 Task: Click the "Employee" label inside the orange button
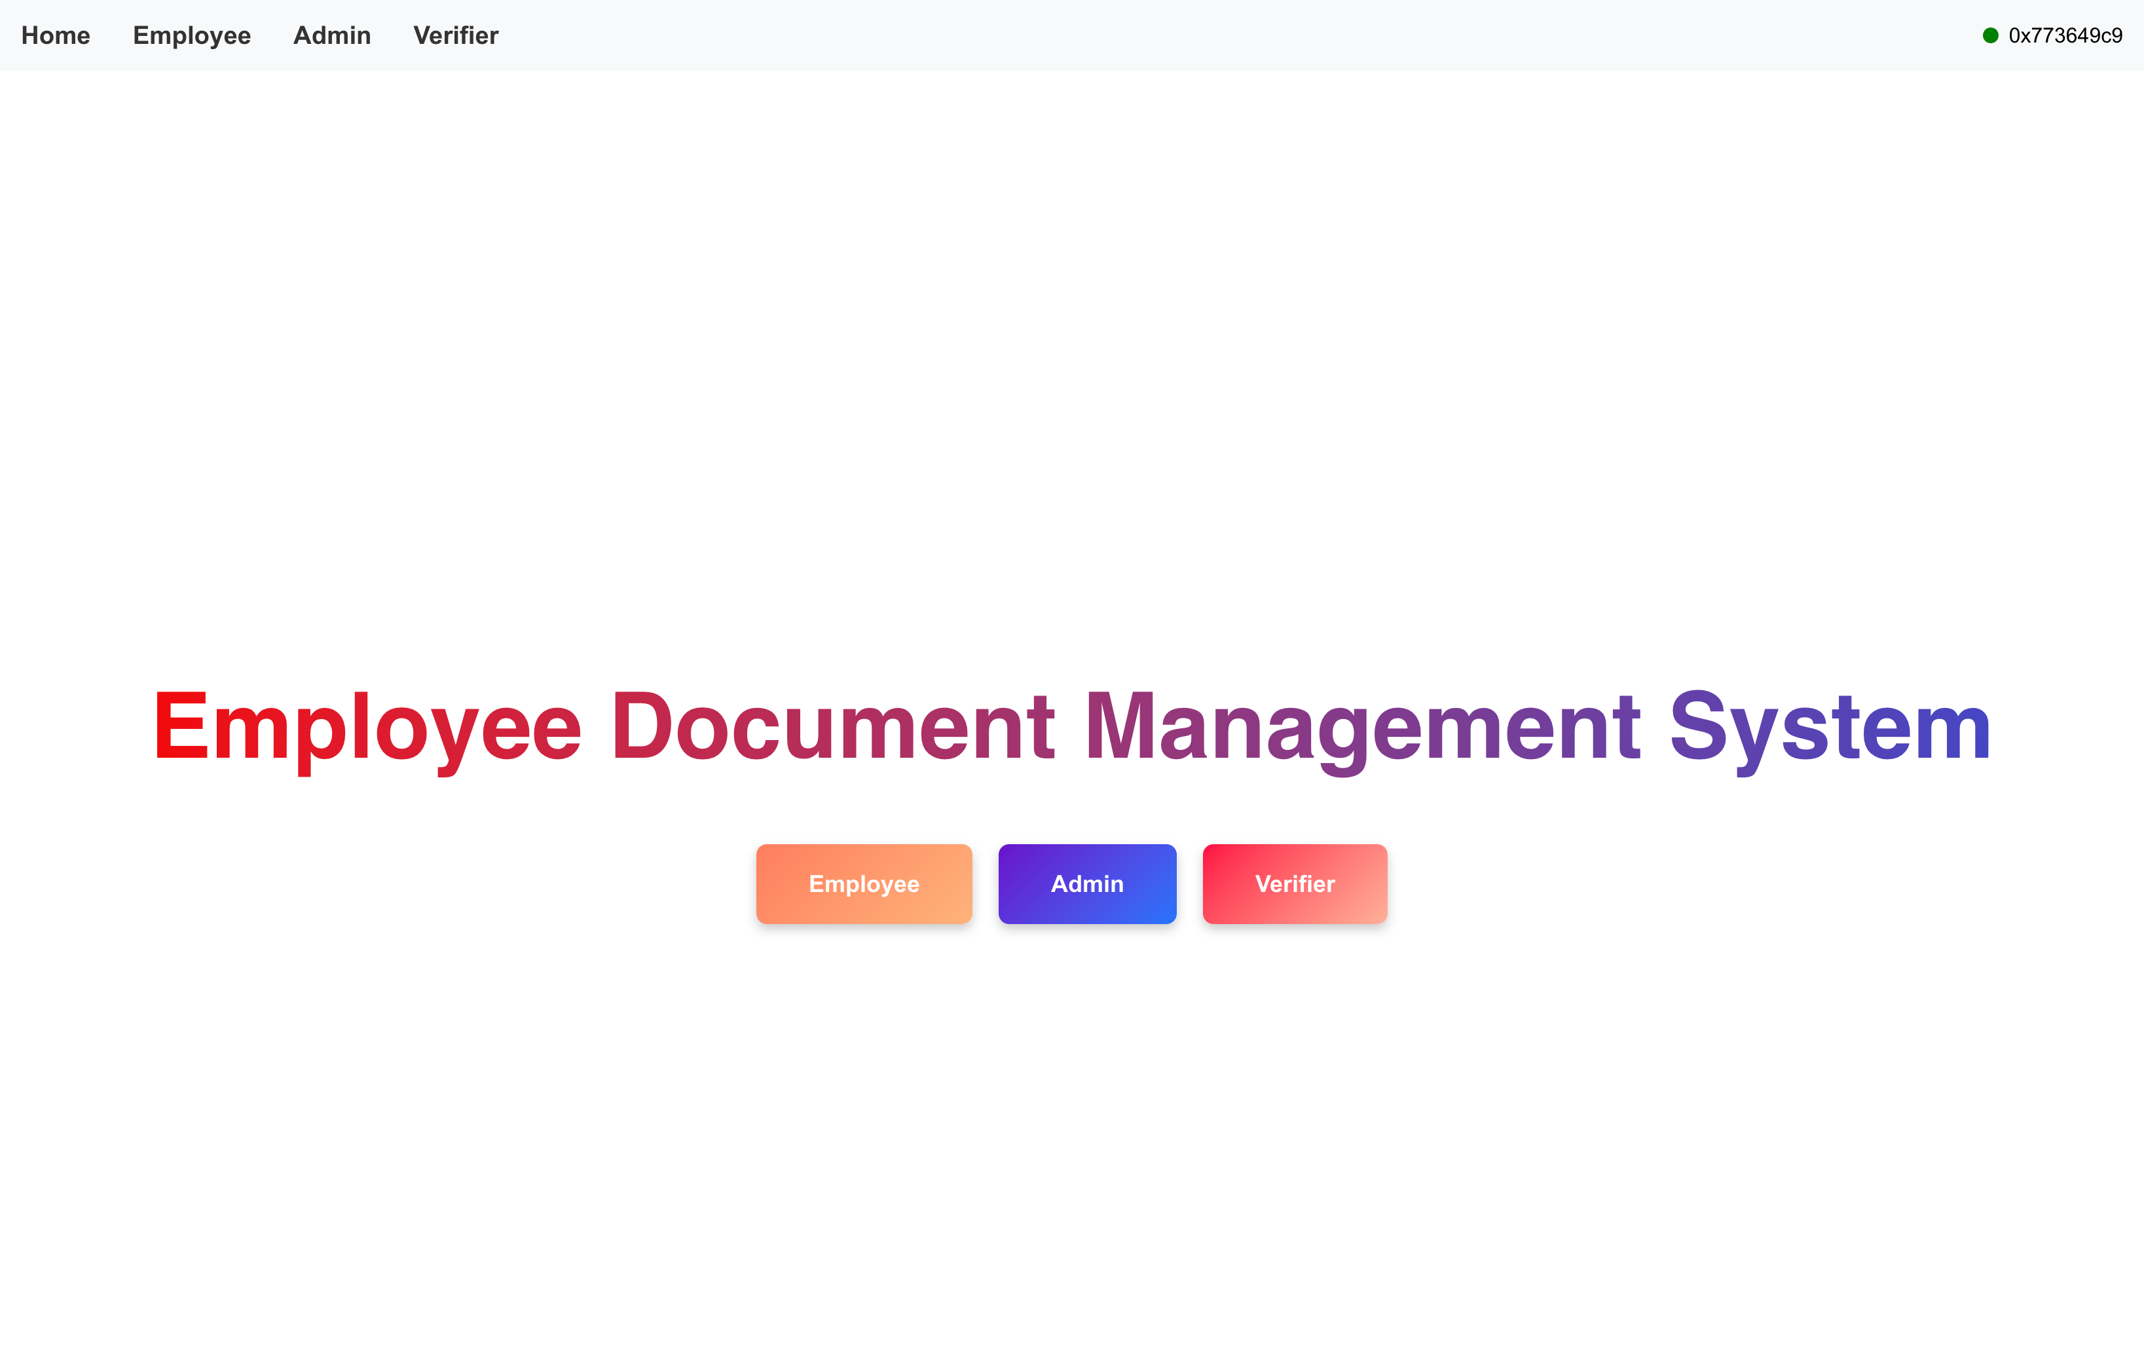click(864, 883)
